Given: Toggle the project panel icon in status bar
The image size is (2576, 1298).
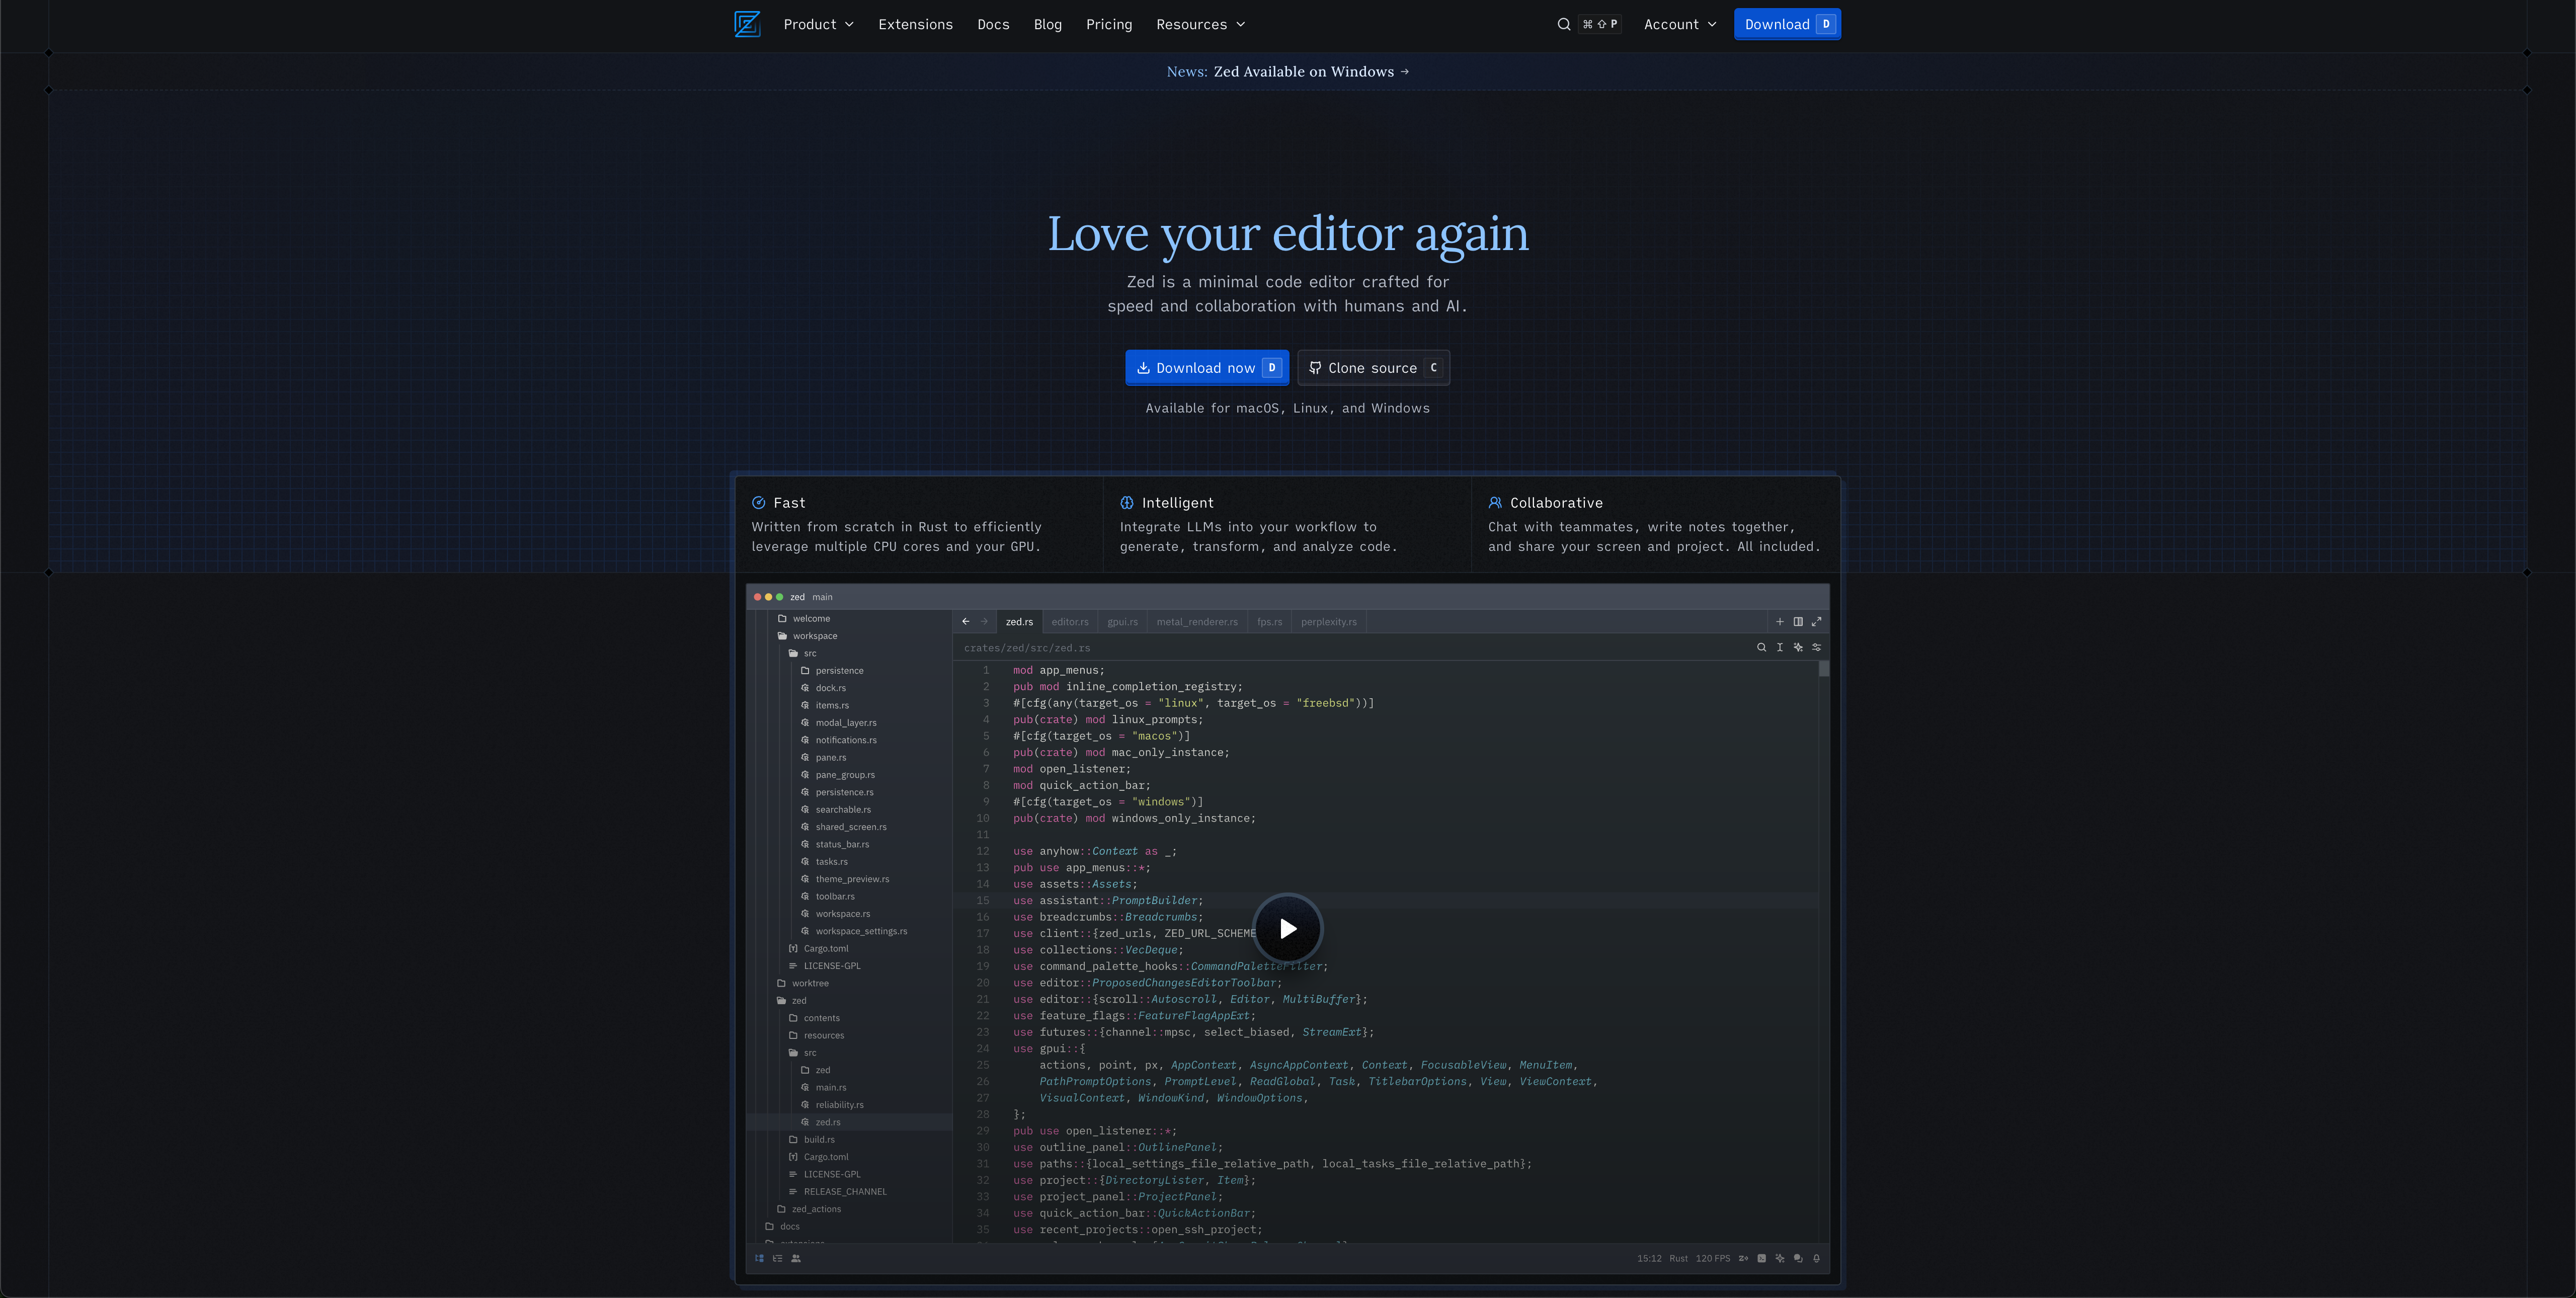Looking at the screenshot, I should click(759, 1258).
